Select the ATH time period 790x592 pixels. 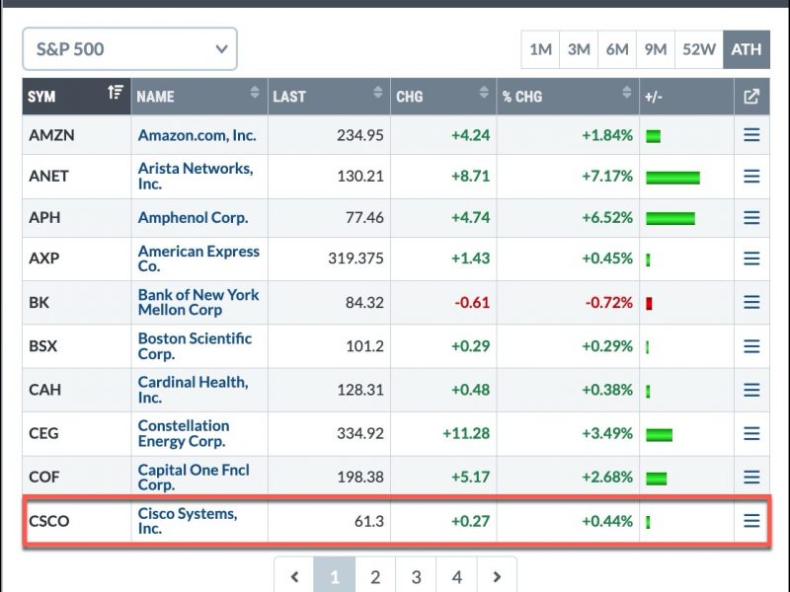click(x=747, y=49)
